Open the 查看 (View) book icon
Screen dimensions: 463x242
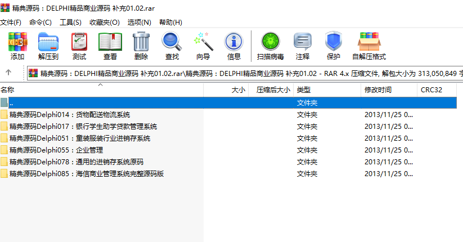click(x=110, y=42)
